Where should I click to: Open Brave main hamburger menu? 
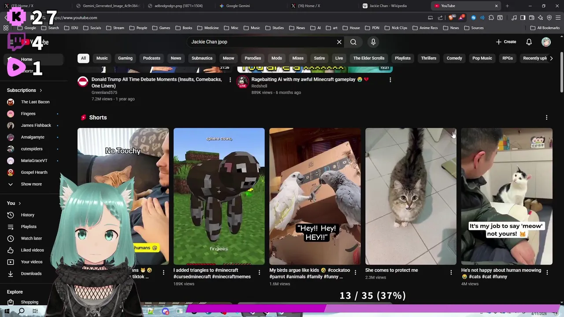tap(557, 18)
